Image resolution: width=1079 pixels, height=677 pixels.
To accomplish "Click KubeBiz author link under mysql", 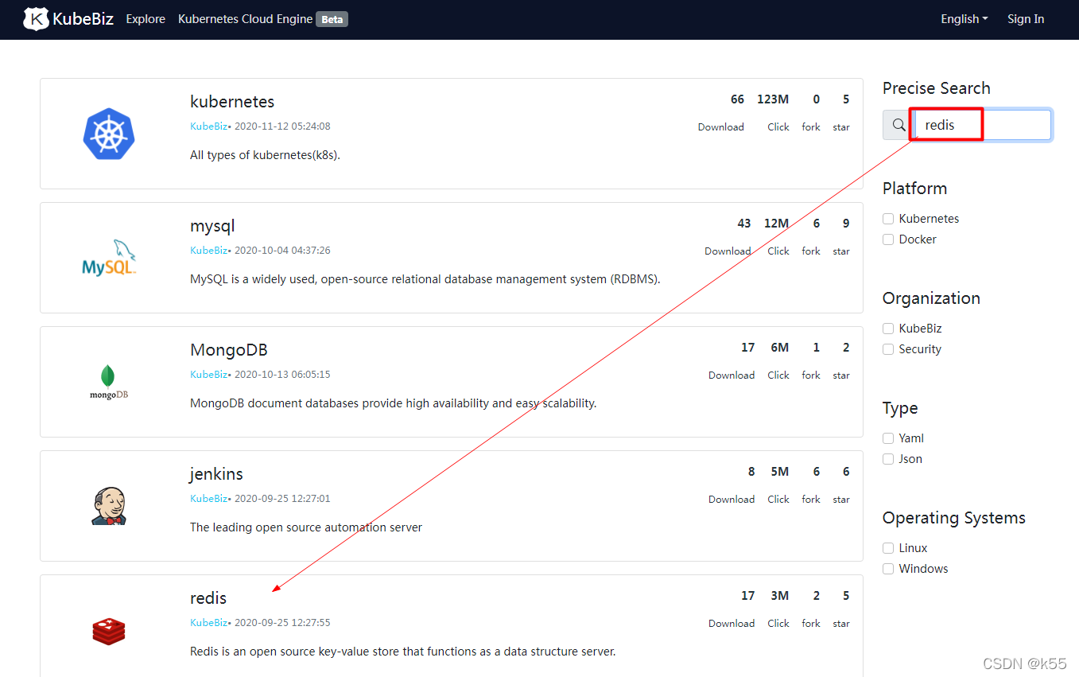I will click(208, 251).
